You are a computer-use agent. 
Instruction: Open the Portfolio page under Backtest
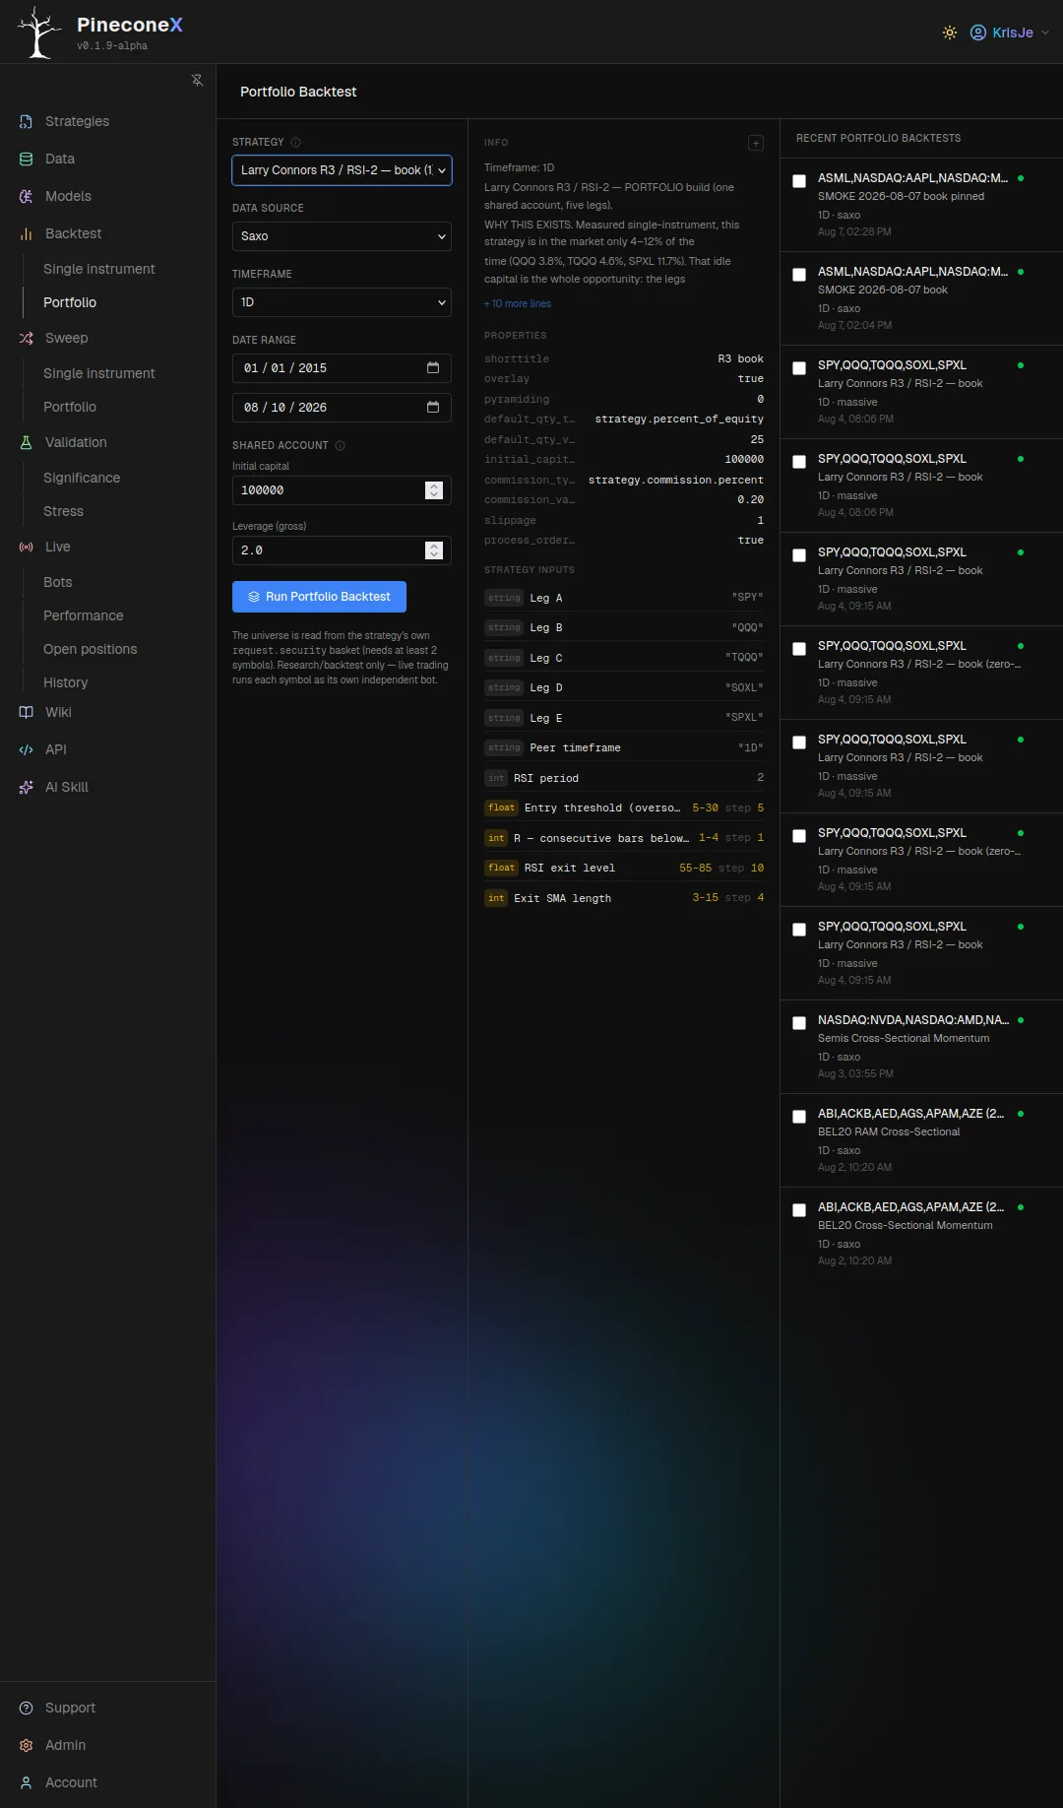tap(70, 302)
